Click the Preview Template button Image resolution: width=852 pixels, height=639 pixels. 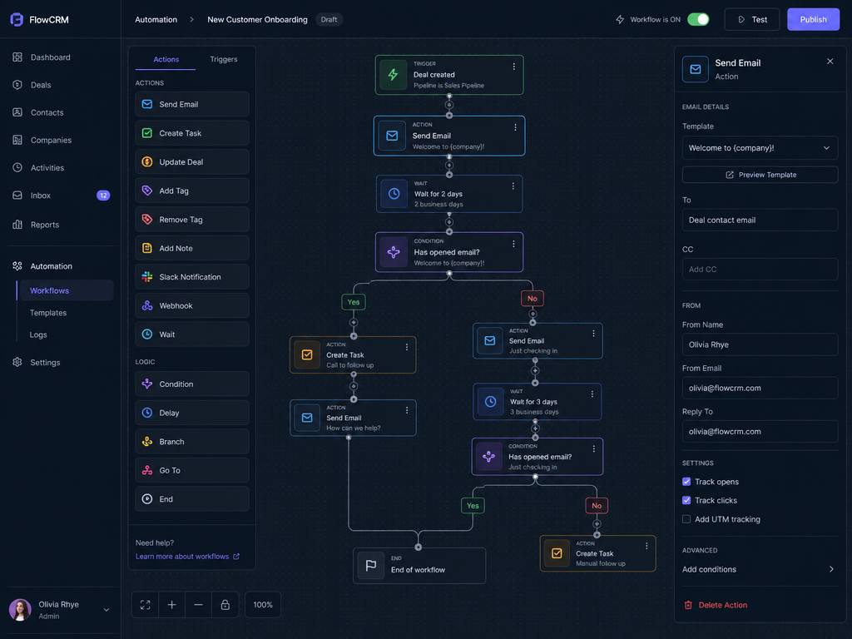[760, 175]
